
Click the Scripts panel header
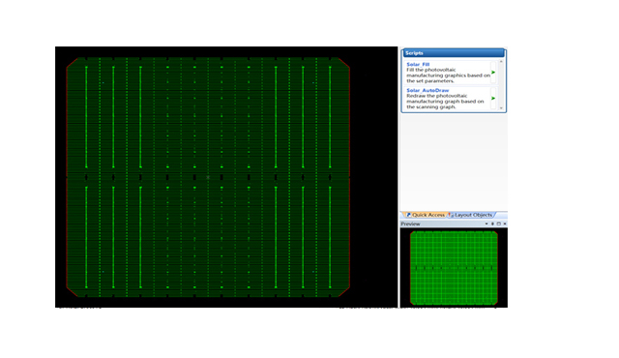click(454, 53)
